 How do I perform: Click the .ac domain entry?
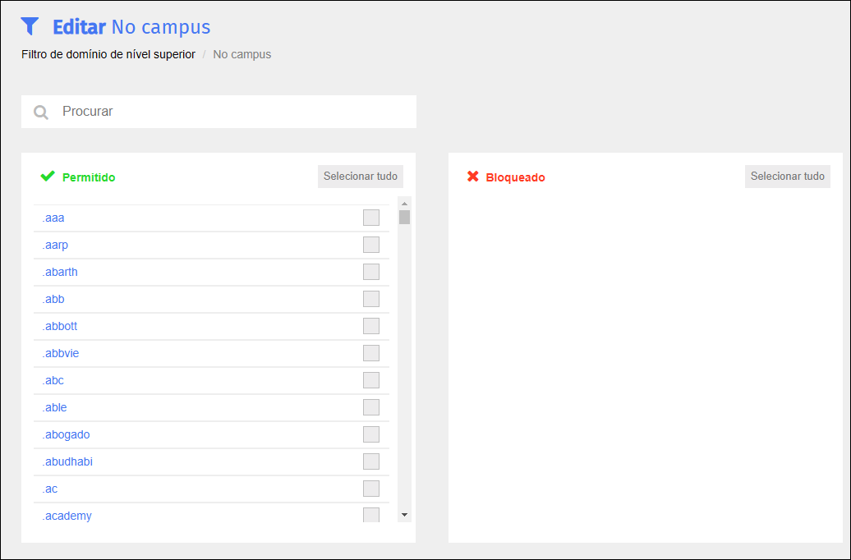pyautogui.click(x=49, y=489)
